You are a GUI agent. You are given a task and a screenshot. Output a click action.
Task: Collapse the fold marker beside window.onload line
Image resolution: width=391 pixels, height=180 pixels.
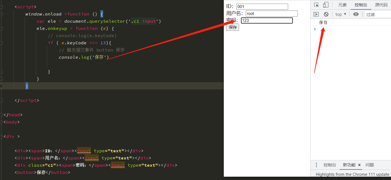pyautogui.click(x=1, y=14)
